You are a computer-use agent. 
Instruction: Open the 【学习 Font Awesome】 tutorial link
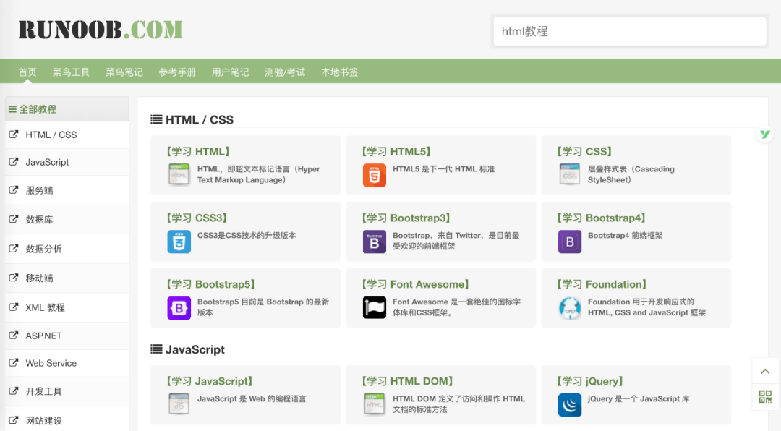tap(415, 284)
